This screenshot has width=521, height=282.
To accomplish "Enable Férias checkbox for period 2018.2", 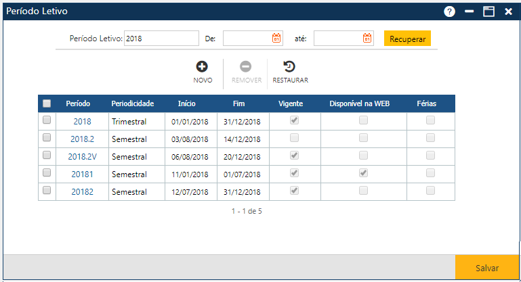I will point(430,138).
